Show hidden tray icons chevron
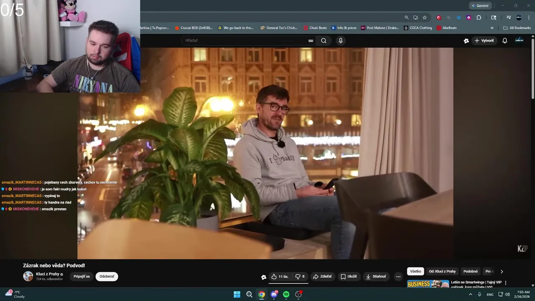Viewport: 535px width, 301px height. pos(470,294)
